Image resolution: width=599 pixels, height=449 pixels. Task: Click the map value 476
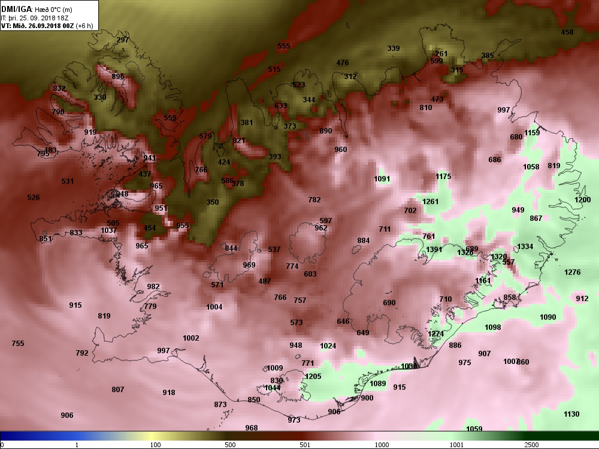(x=343, y=63)
